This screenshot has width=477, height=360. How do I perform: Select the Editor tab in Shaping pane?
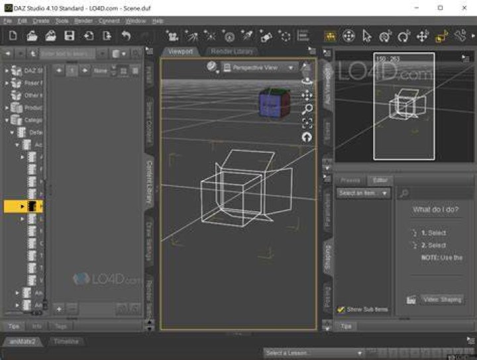(380, 180)
